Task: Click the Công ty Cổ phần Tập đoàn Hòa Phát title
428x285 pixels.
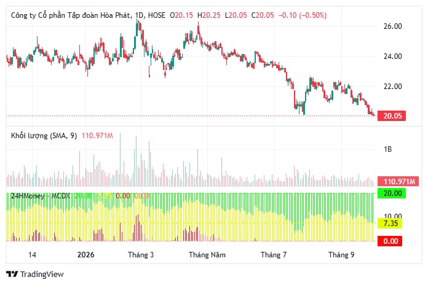Action: click(71, 15)
